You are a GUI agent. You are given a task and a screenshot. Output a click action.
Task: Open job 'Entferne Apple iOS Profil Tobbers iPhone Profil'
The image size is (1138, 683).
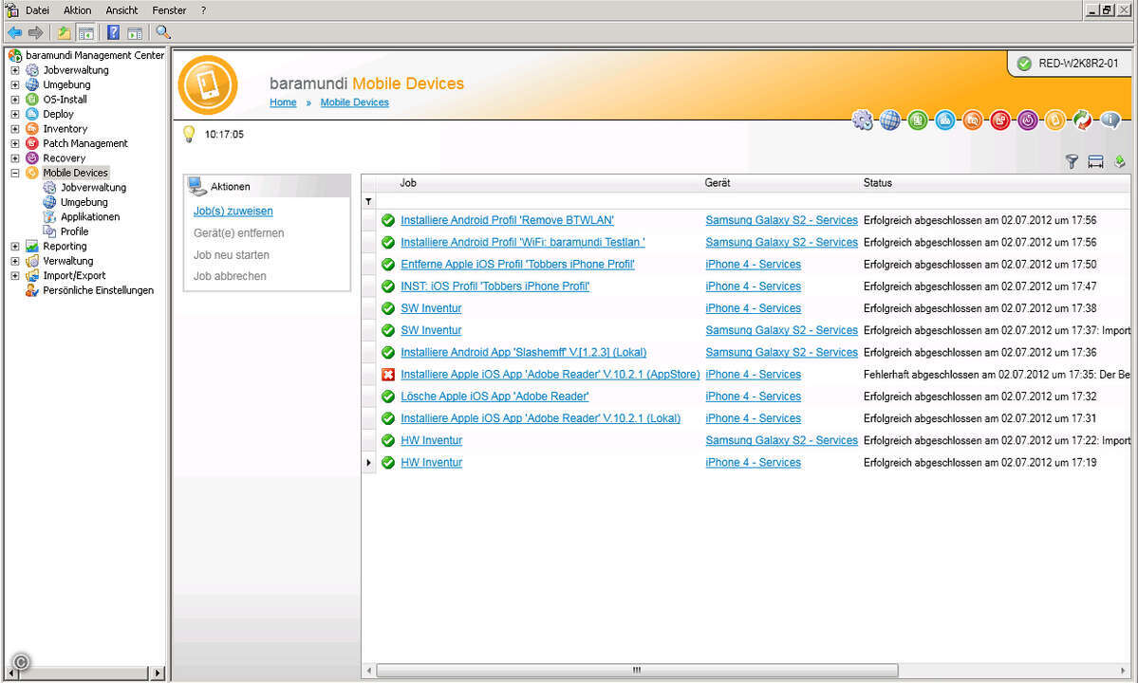tap(517, 265)
